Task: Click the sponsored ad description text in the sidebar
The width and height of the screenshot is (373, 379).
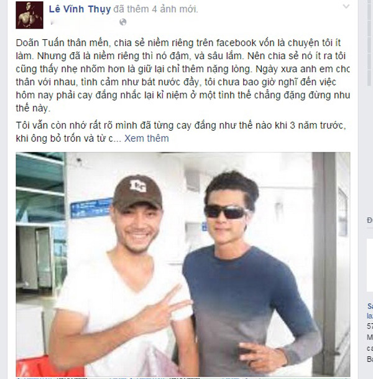Action: point(370,342)
